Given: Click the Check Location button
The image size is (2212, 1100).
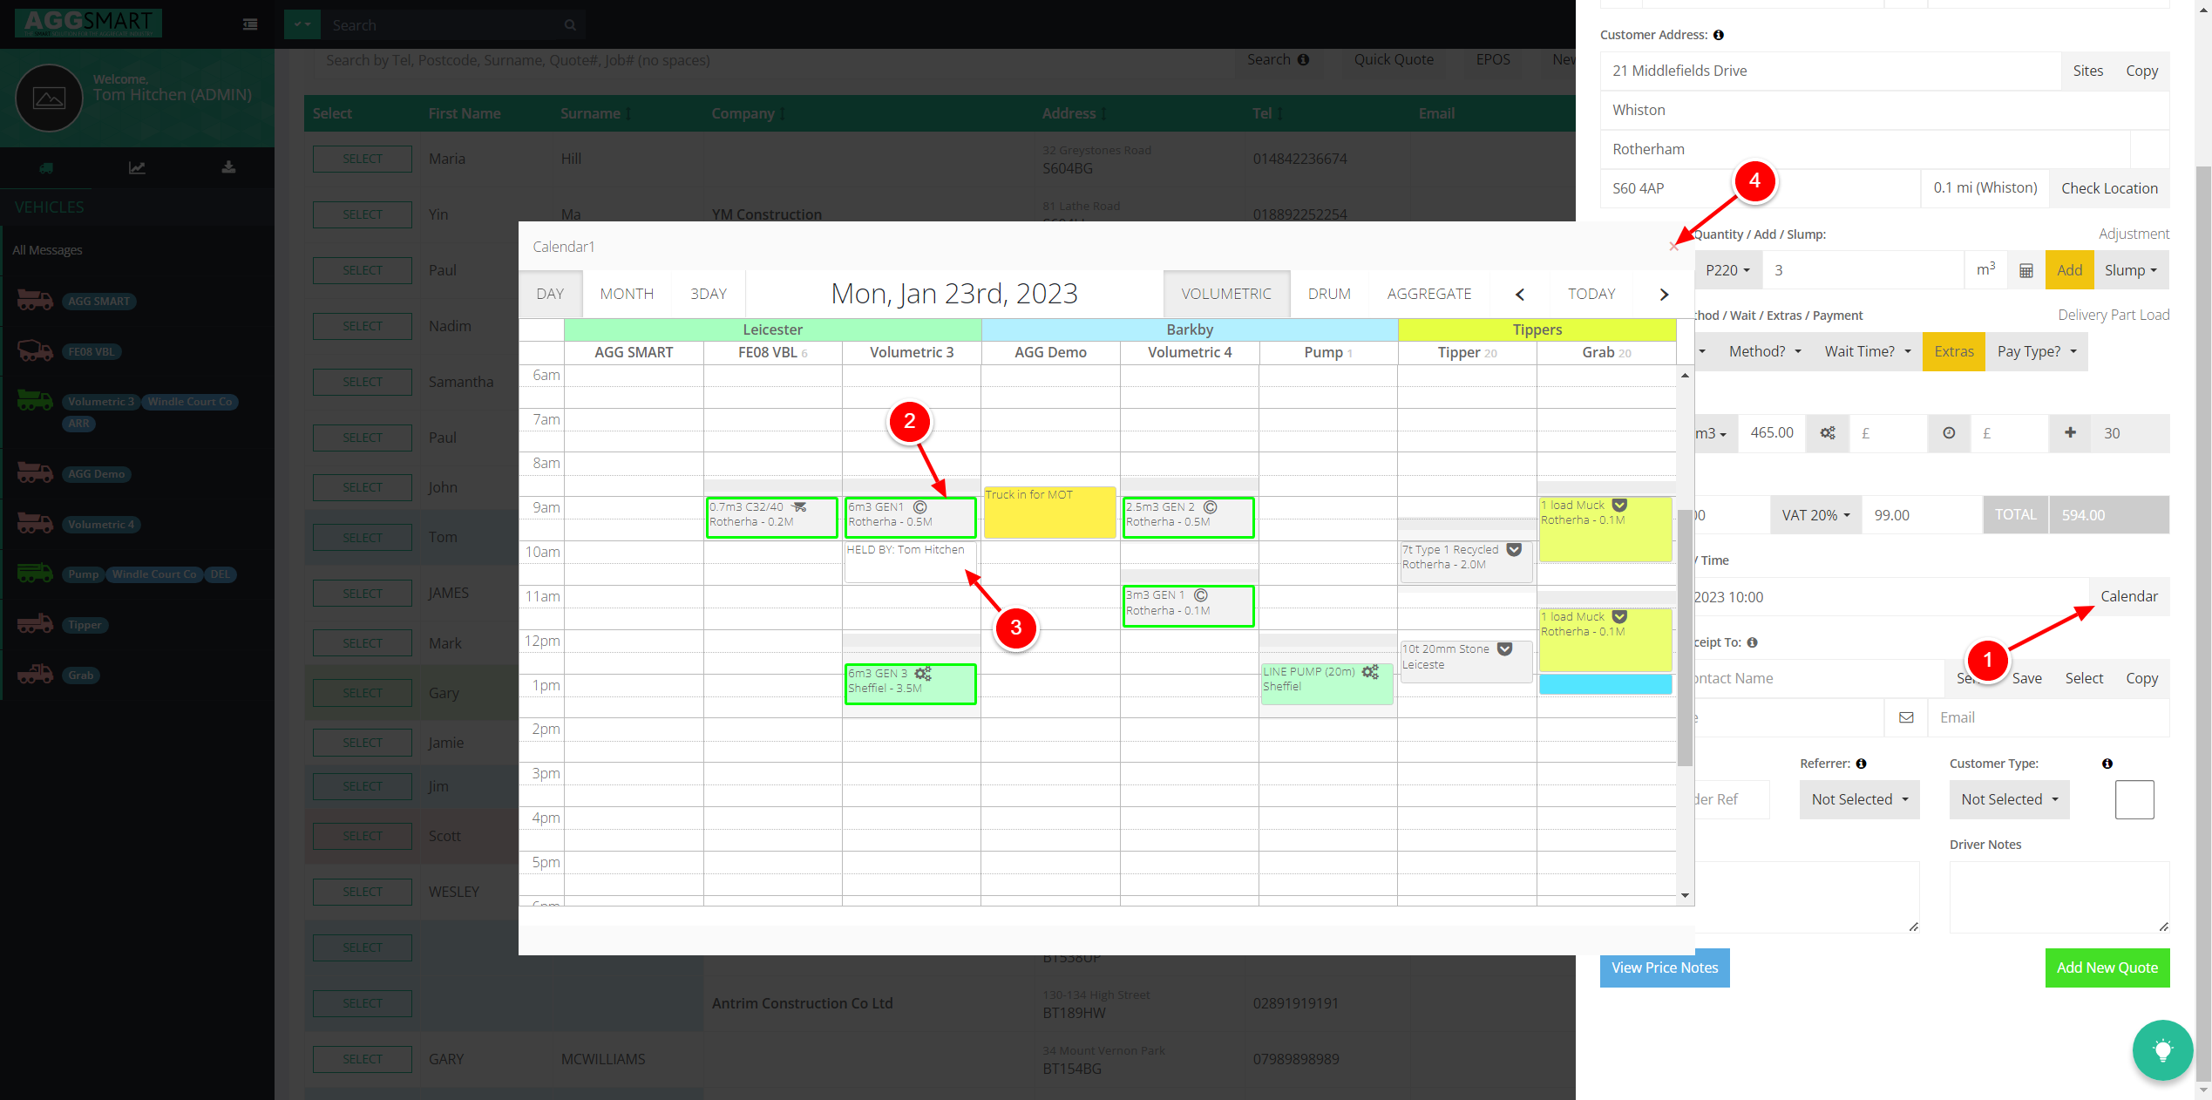Looking at the screenshot, I should [2109, 188].
